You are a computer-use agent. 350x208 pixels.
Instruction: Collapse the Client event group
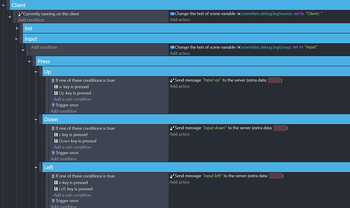[x=4, y=5]
